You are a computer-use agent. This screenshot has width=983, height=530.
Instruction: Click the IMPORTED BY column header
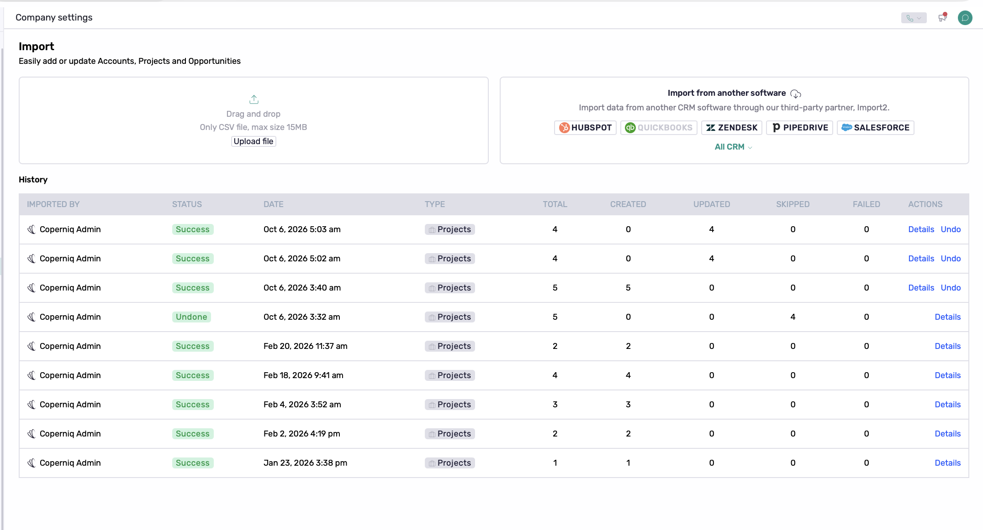(53, 204)
